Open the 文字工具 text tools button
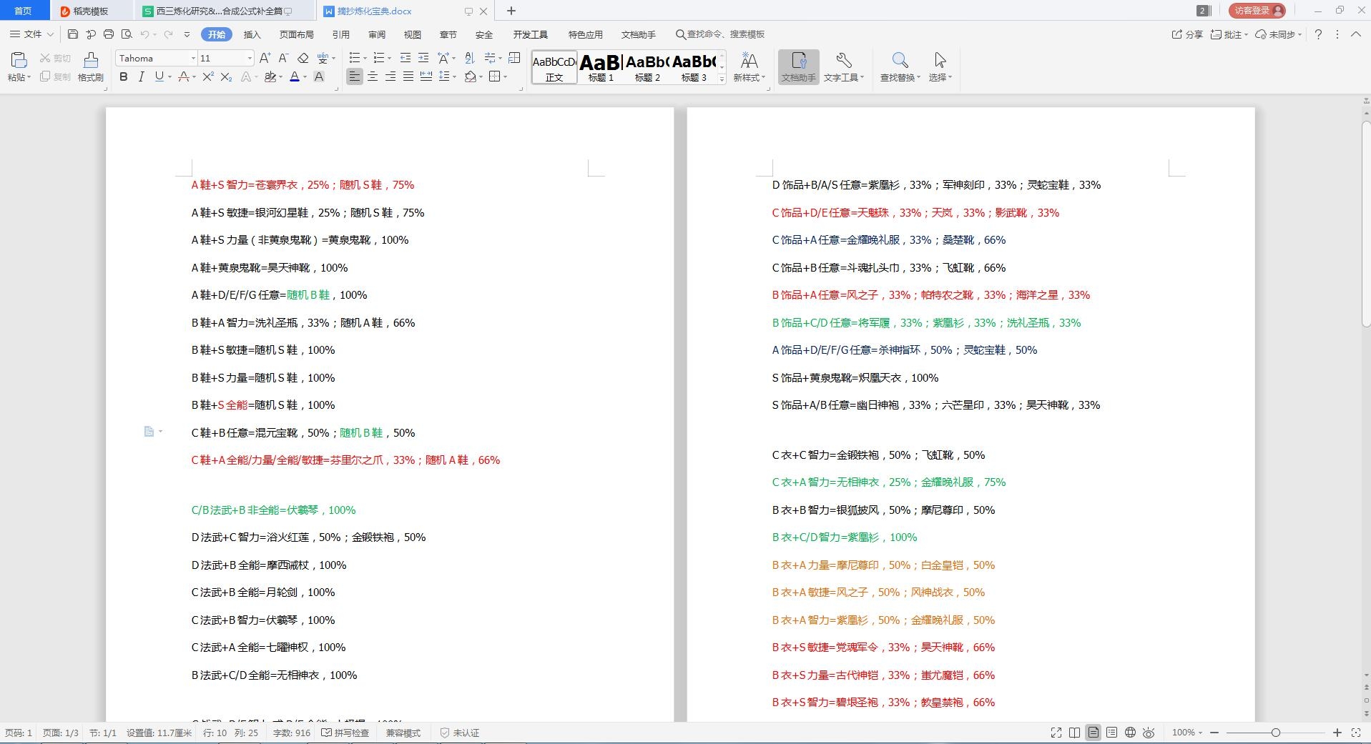 (844, 67)
